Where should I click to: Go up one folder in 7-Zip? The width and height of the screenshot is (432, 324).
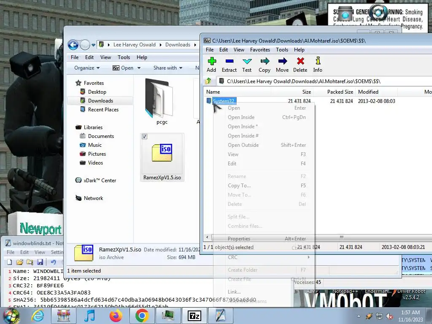point(208,81)
